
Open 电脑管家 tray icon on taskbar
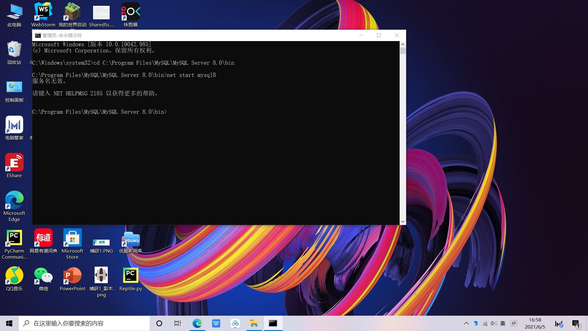coord(559,323)
